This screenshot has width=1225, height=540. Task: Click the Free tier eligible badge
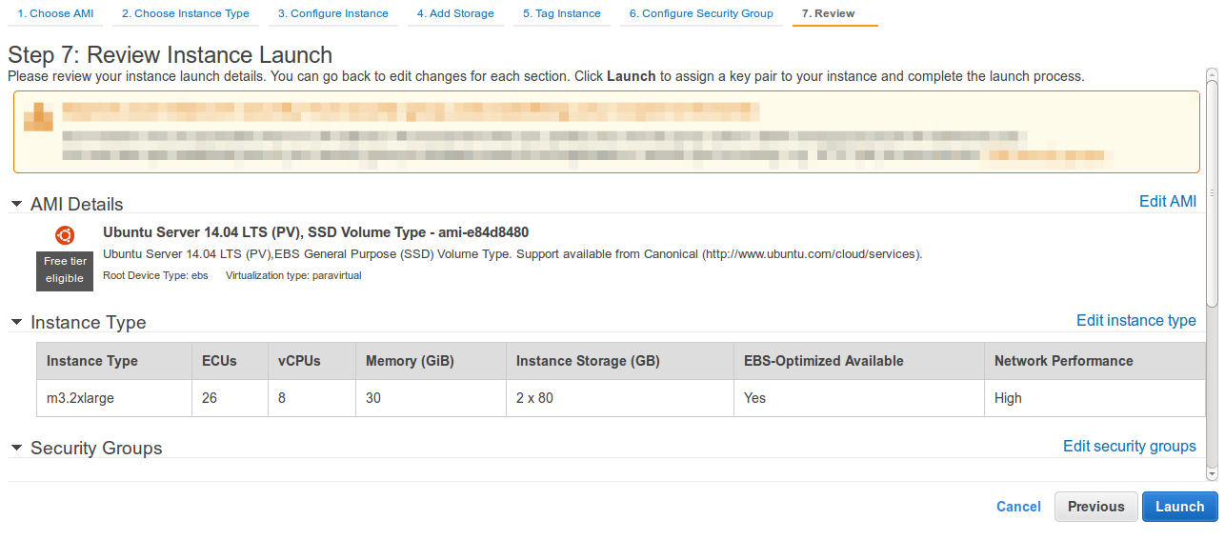[x=65, y=270]
